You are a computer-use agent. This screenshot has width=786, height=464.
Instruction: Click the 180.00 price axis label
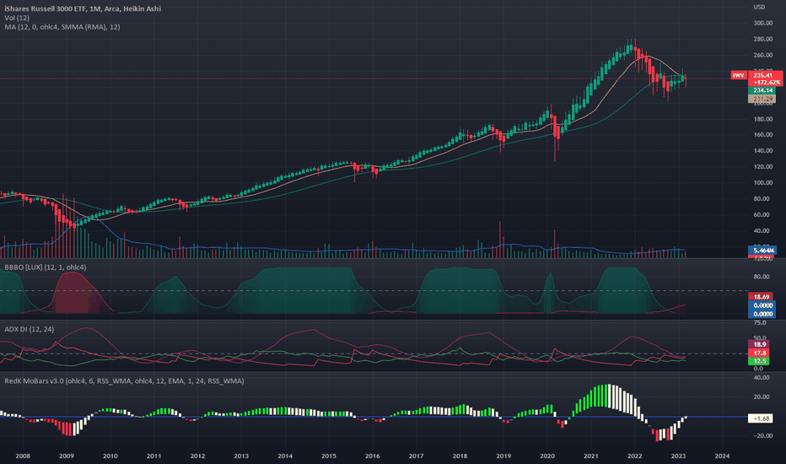click(763, 119)
